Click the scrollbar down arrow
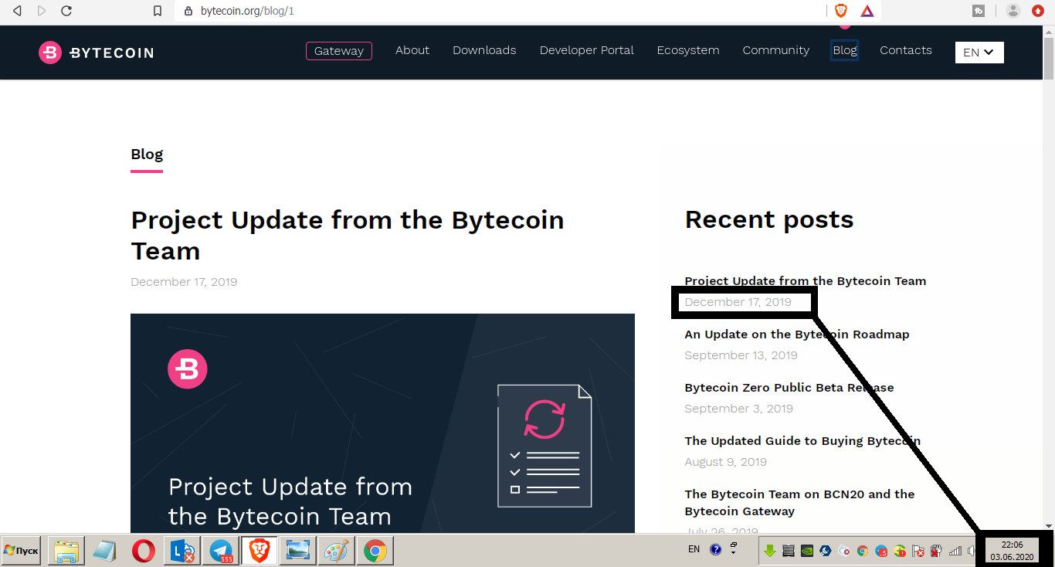 (1049, 526)
